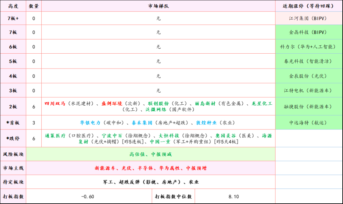
Task: Select the "4板" row label
Action: (x=13, y=76)
